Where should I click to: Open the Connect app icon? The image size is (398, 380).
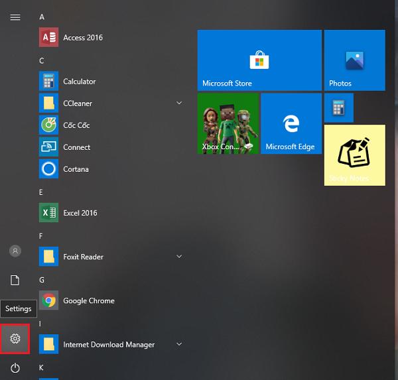(x=48, y=147)
